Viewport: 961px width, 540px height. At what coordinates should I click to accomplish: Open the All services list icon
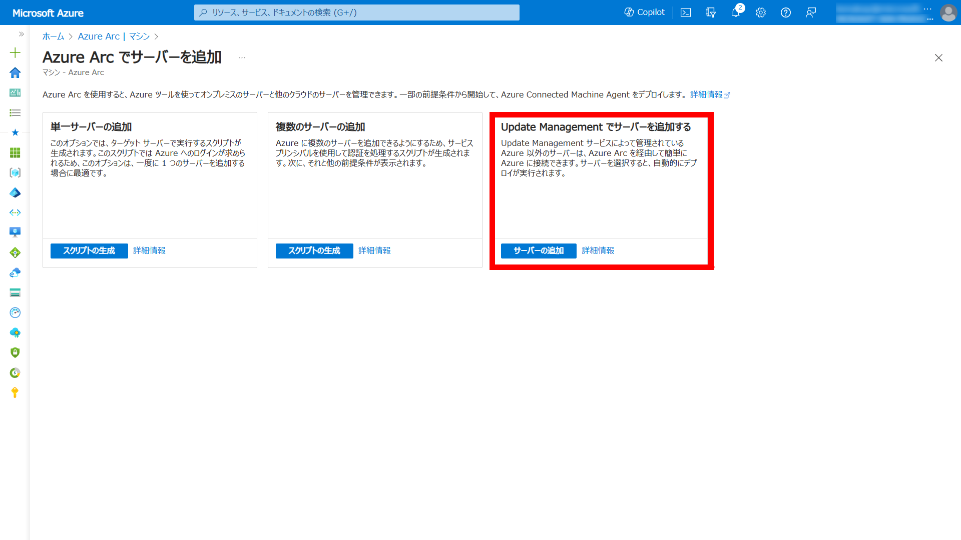point(15,112)
